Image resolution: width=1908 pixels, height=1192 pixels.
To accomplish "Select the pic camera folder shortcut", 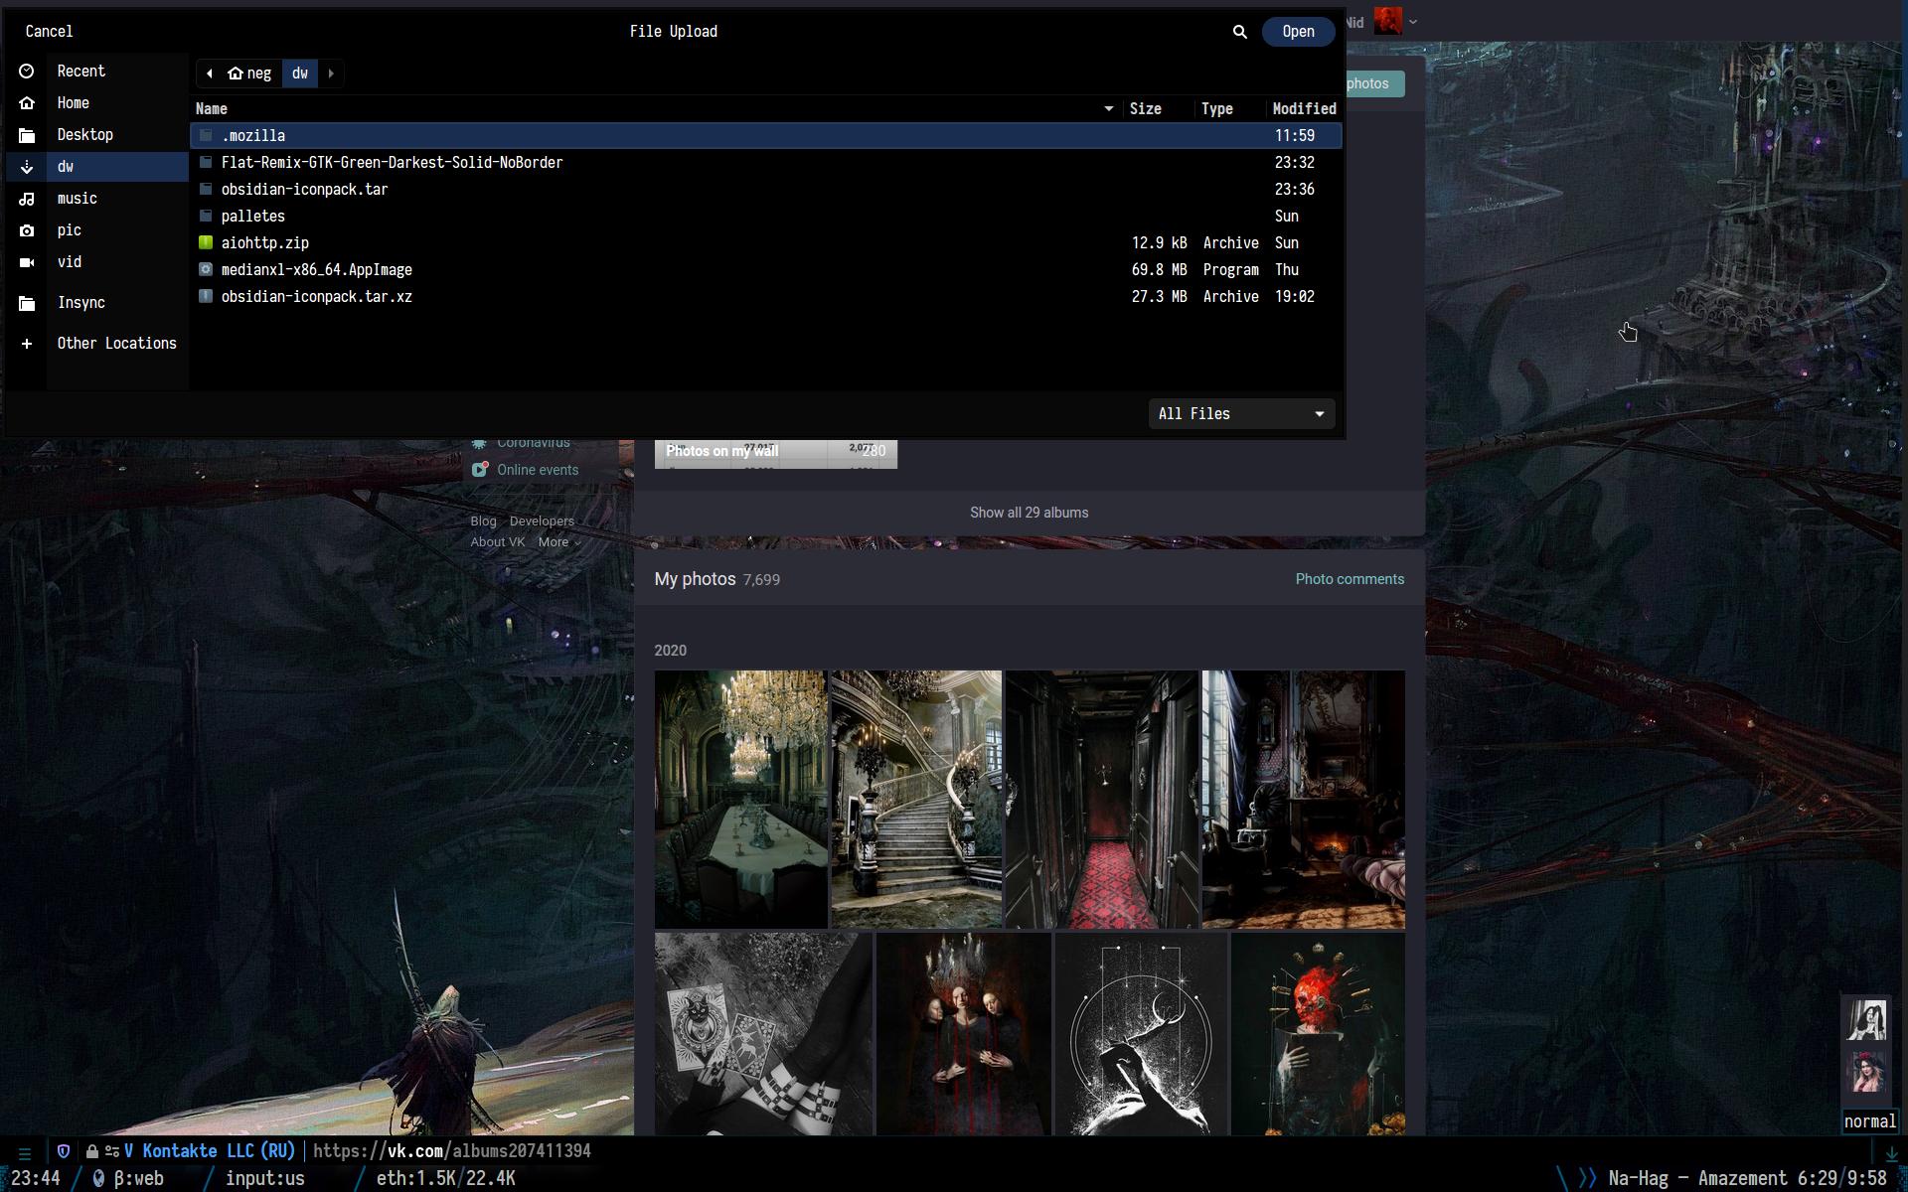I will tap(69, 230).
